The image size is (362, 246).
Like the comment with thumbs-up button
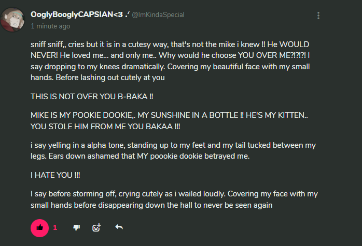point(39,227)
